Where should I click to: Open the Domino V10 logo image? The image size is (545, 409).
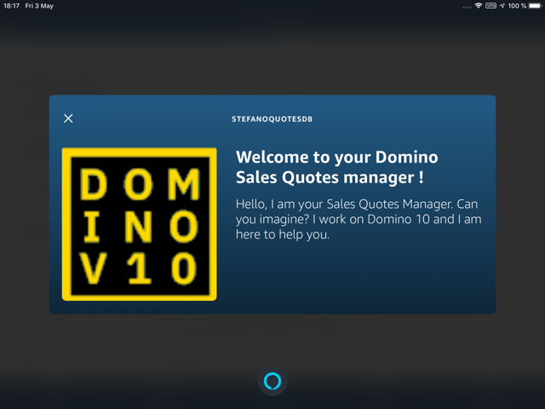pyautogui.click(x=140, y=224)
